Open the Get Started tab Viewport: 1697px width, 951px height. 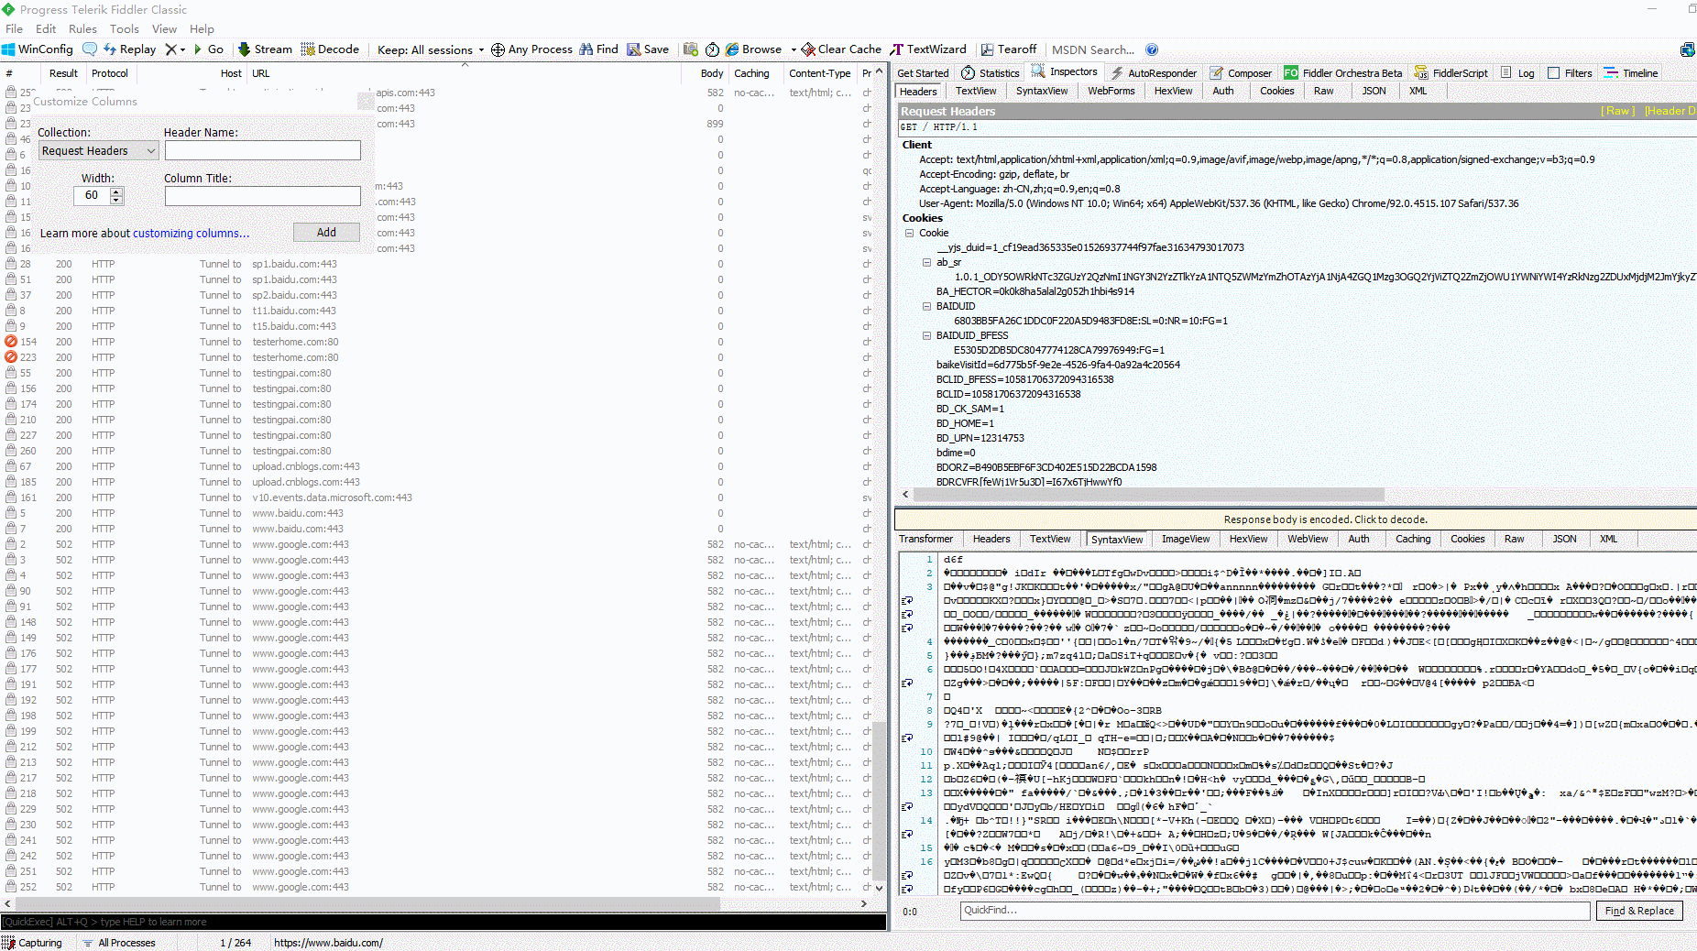point(923,73)
